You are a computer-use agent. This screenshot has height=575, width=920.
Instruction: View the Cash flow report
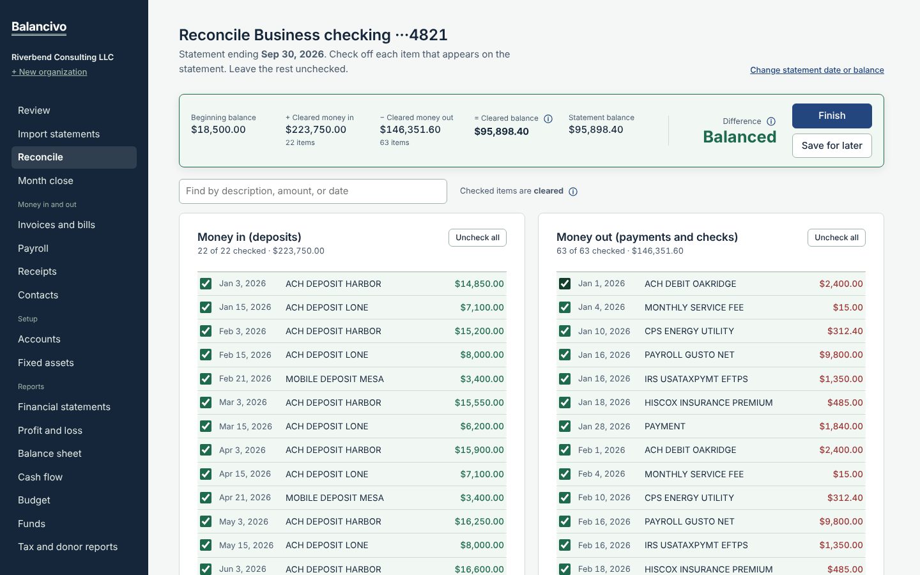coord(74,477)
